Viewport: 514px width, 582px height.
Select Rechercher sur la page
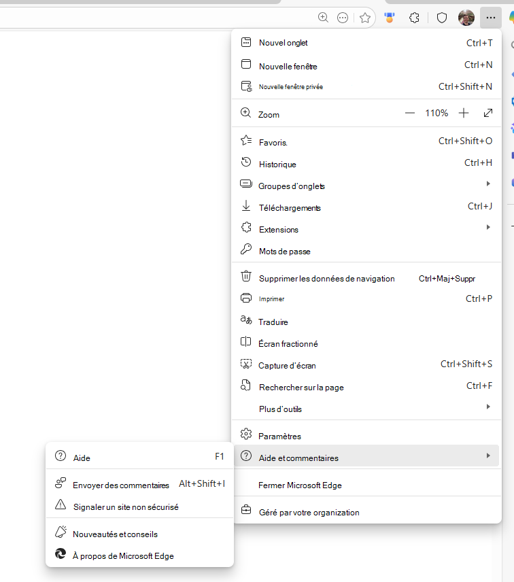[366, 386]
